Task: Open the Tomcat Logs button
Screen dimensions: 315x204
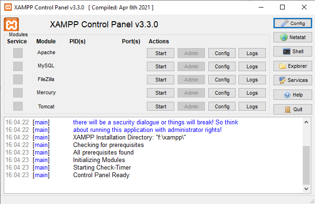Action: tap(252, 106)
